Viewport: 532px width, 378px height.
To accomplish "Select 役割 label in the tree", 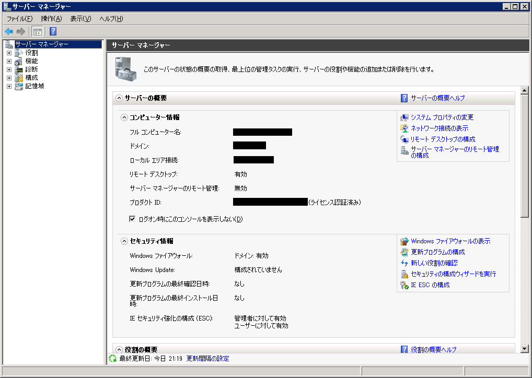I will click(x=31, y=53).
